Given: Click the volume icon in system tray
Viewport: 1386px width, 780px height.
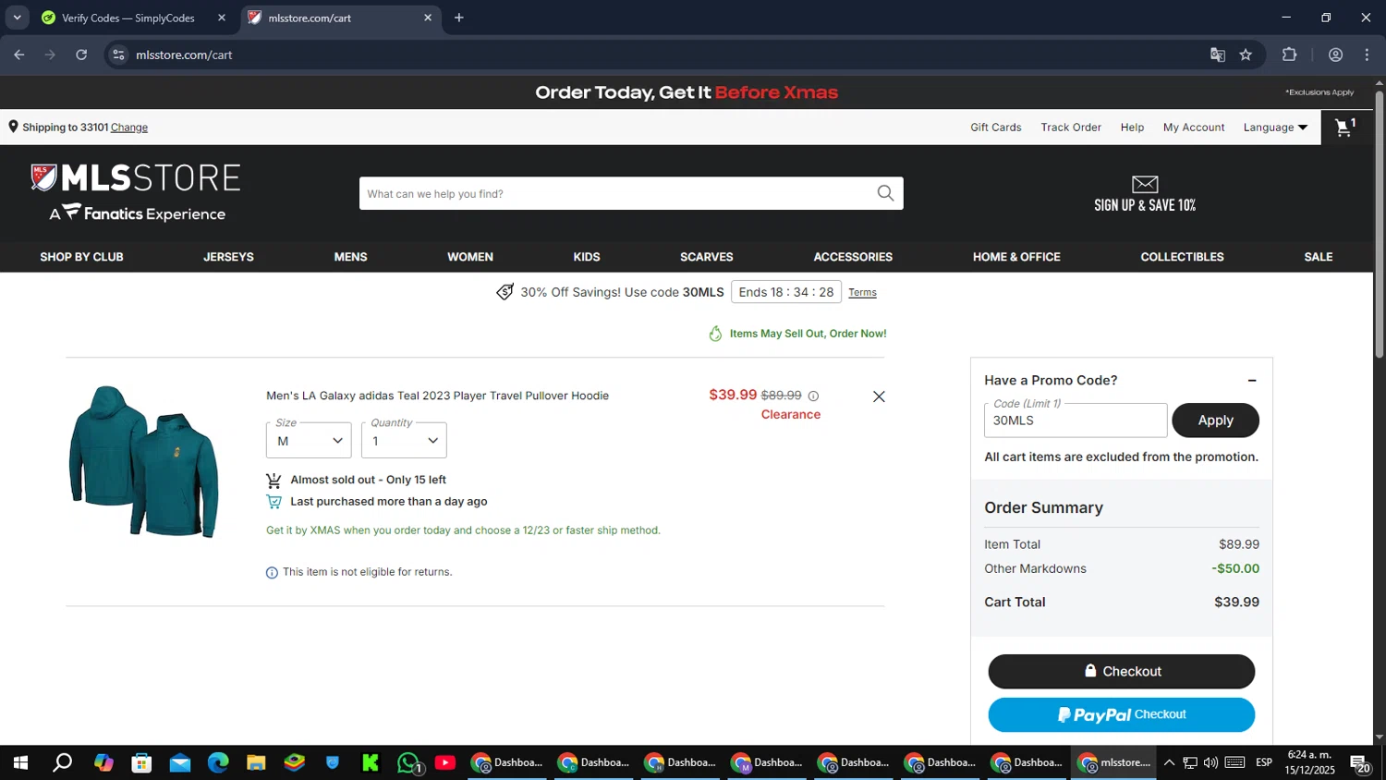Looking at the screenshot, I should click(x=1210, y=762).
